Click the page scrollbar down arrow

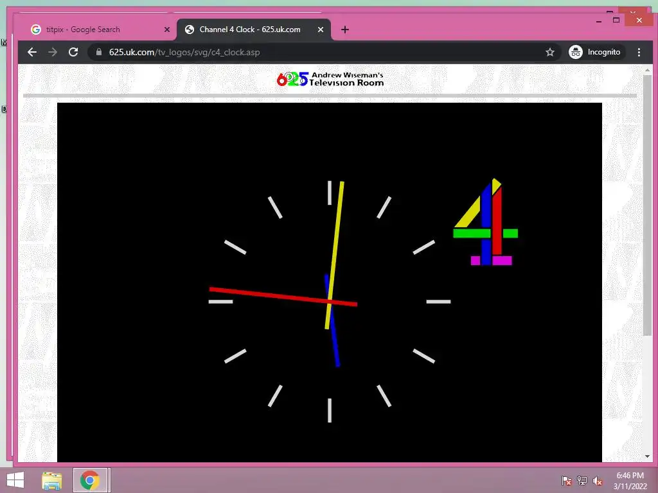pyautogui.click(x=648, y=456)
